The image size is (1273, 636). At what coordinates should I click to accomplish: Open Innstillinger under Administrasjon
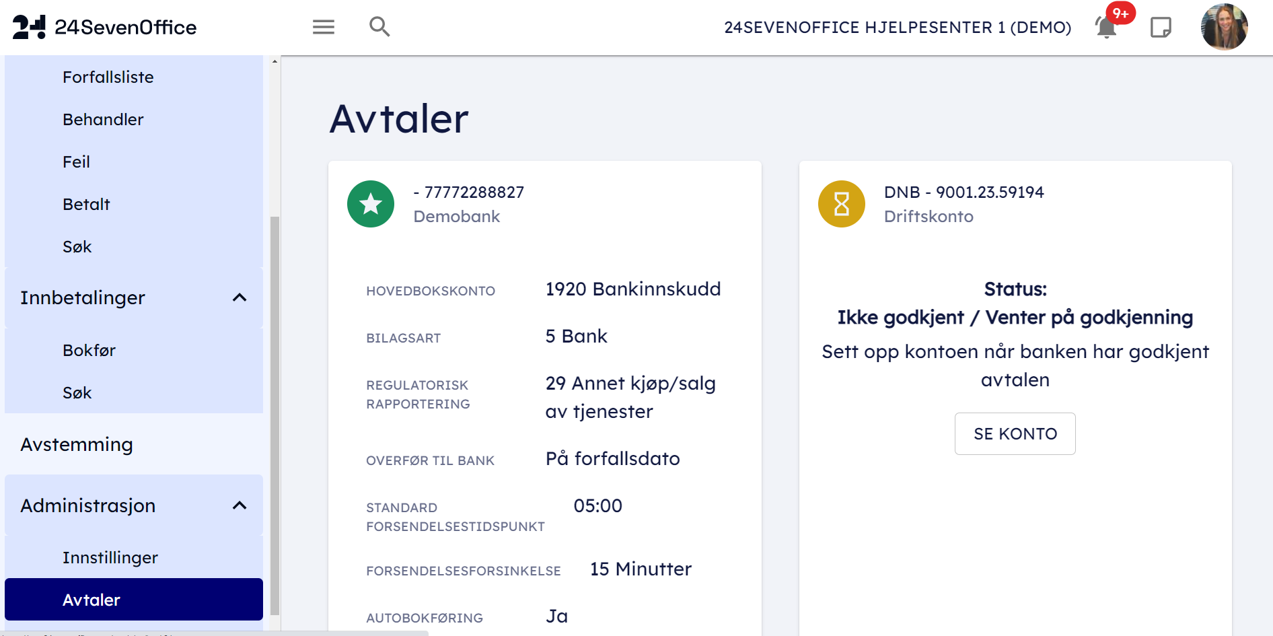click(110, 558)
